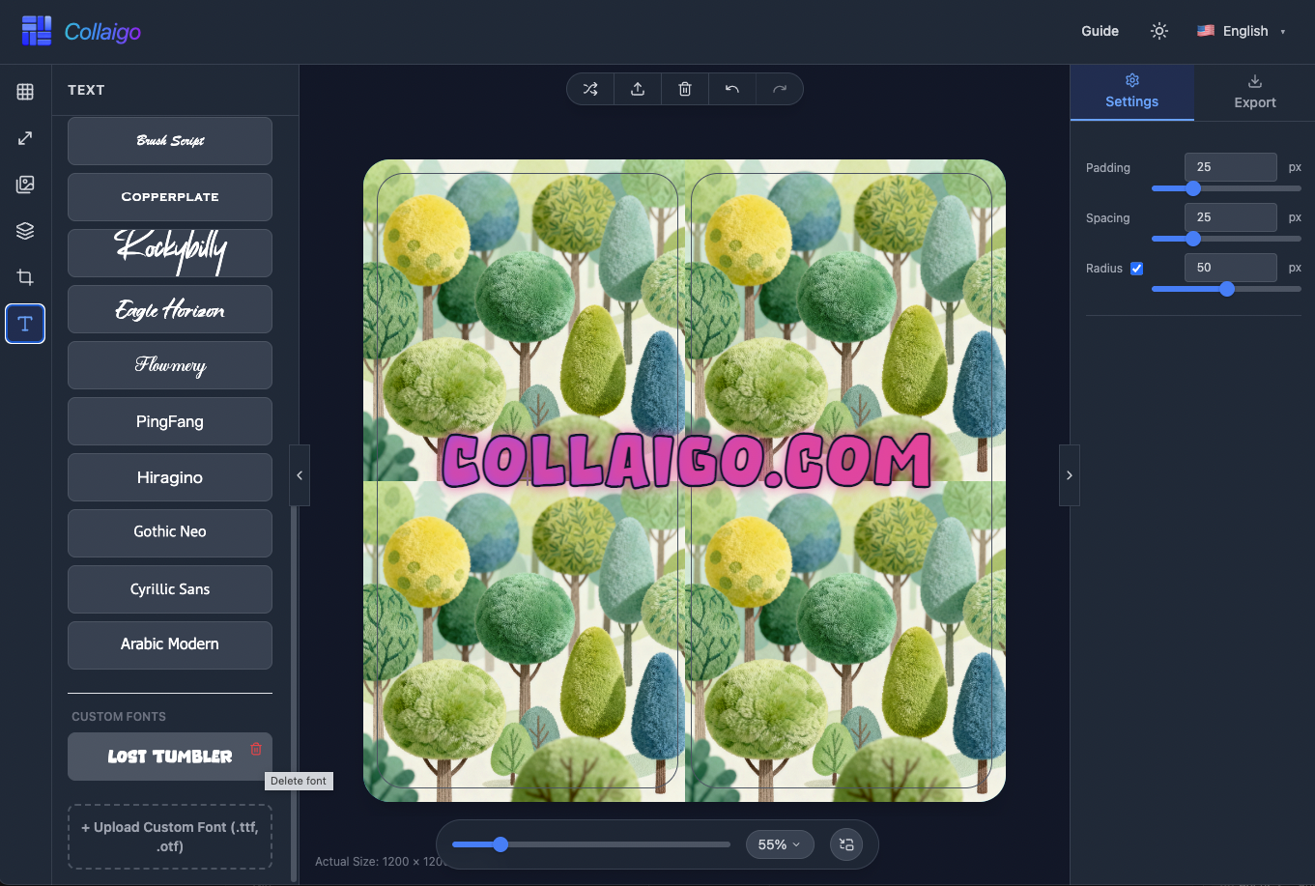This screenshot has height=886, width=1315.
Task: Choose the Arabic Modern font
Action: point(170,644)
